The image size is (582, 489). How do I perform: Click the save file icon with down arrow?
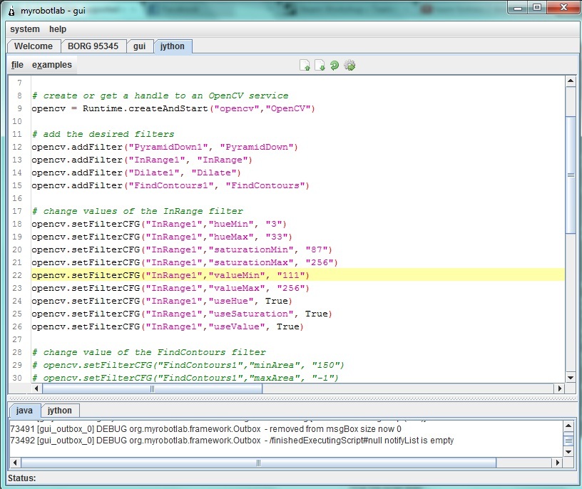point(320,66)
